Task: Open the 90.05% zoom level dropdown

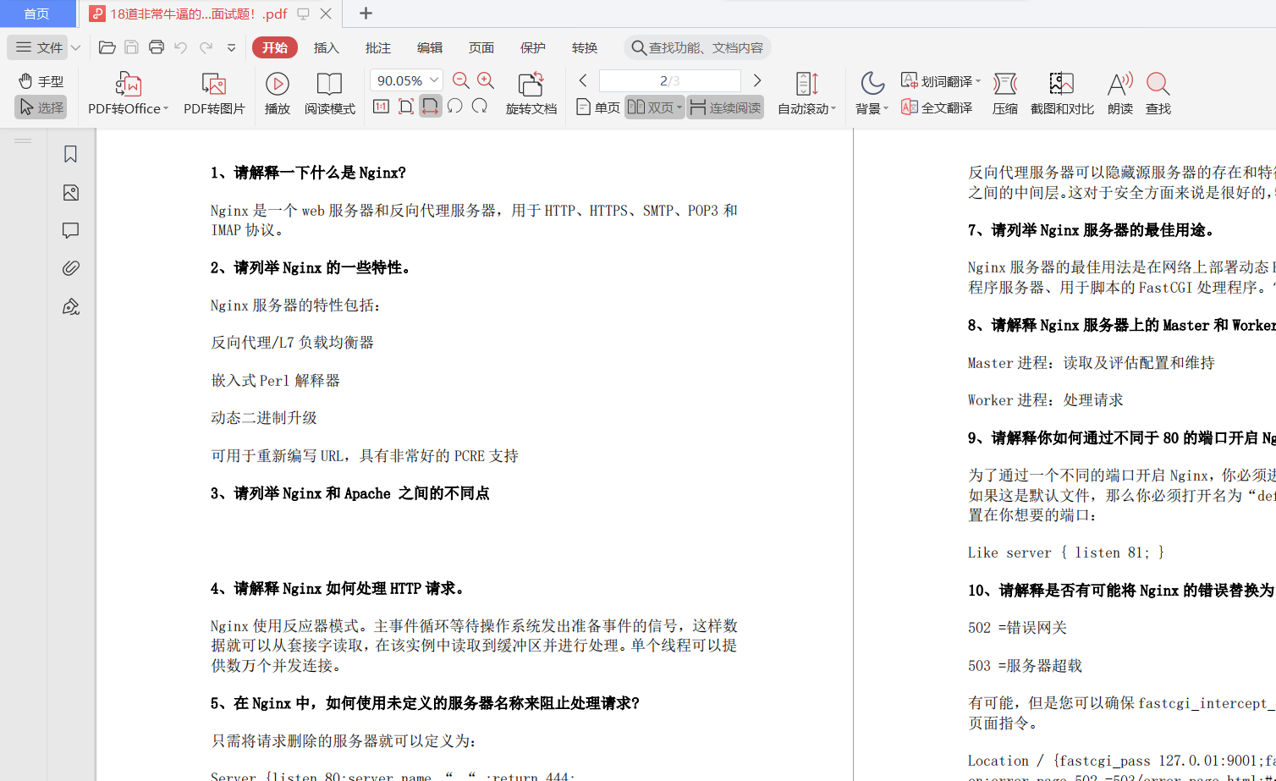Action: pyautogui.click(x=405, y=80)
